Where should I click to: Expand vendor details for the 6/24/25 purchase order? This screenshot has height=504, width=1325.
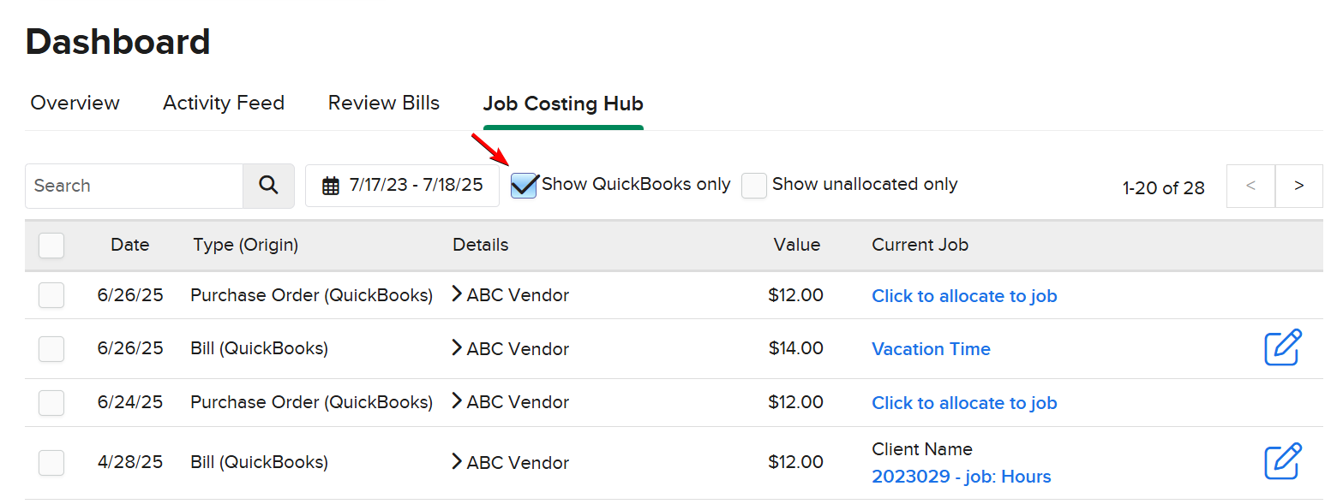(x=456, y=402)
